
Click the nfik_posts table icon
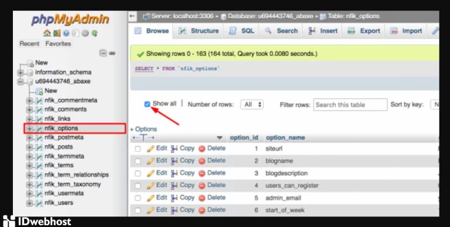pyautogui.click(x=39, y=147)
